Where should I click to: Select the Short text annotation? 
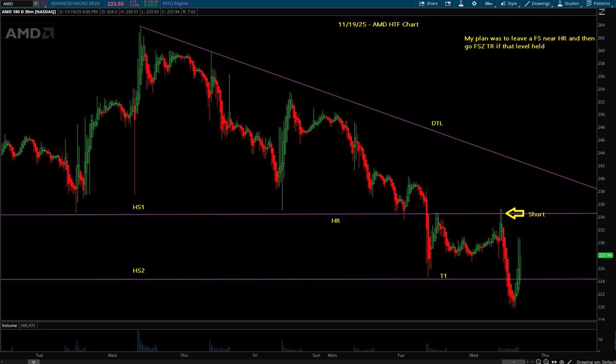[x=536, y=214]
